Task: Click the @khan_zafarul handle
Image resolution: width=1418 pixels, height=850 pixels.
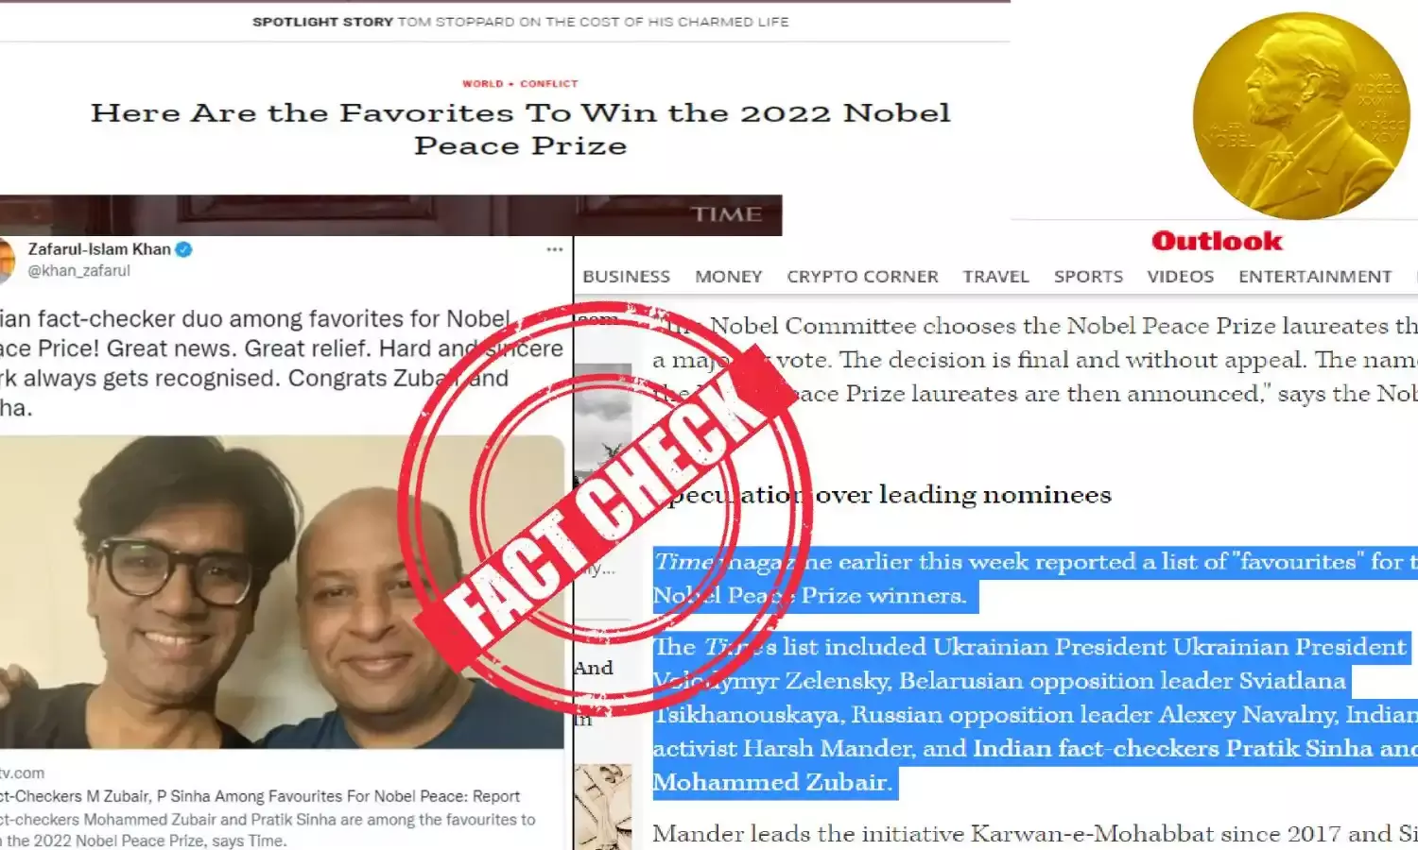Action: click(78, 271)
